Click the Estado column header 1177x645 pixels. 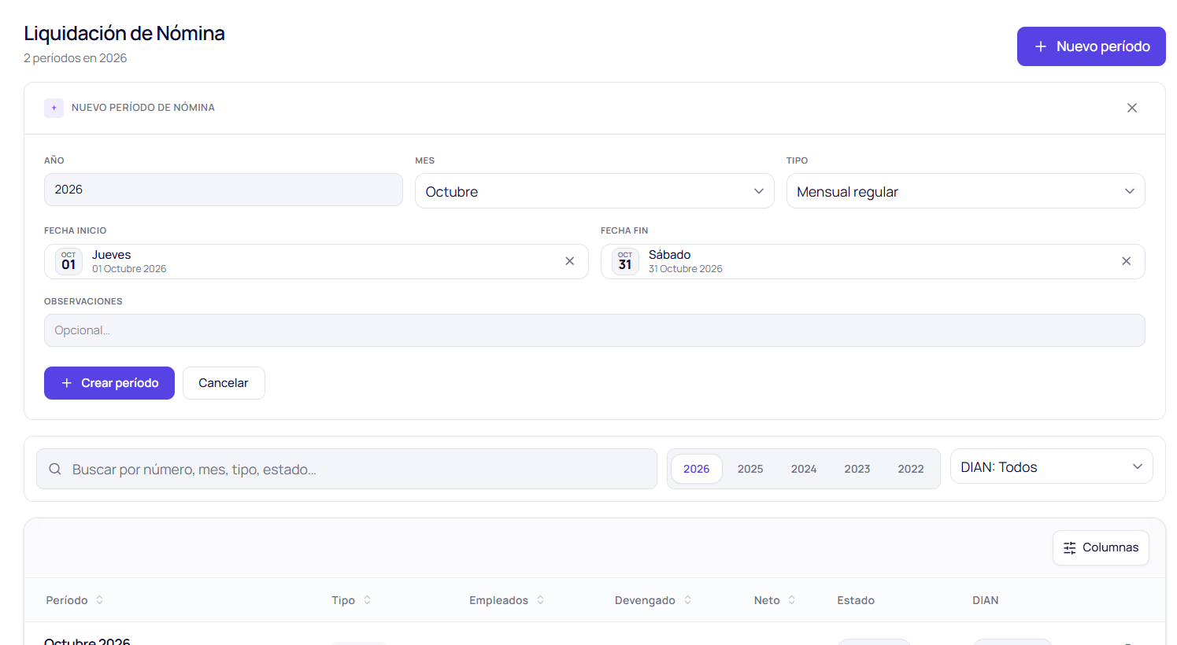(x=856, y=600)
